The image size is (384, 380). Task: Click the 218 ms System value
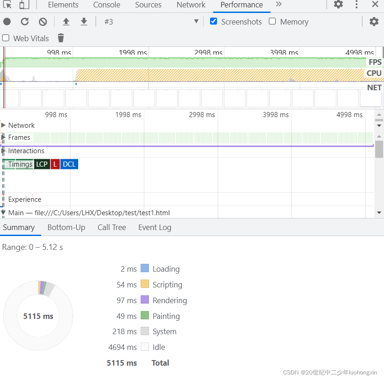[x=124, y=331]
